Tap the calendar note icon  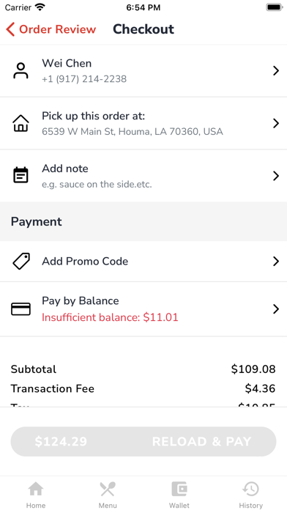(20, 175)
